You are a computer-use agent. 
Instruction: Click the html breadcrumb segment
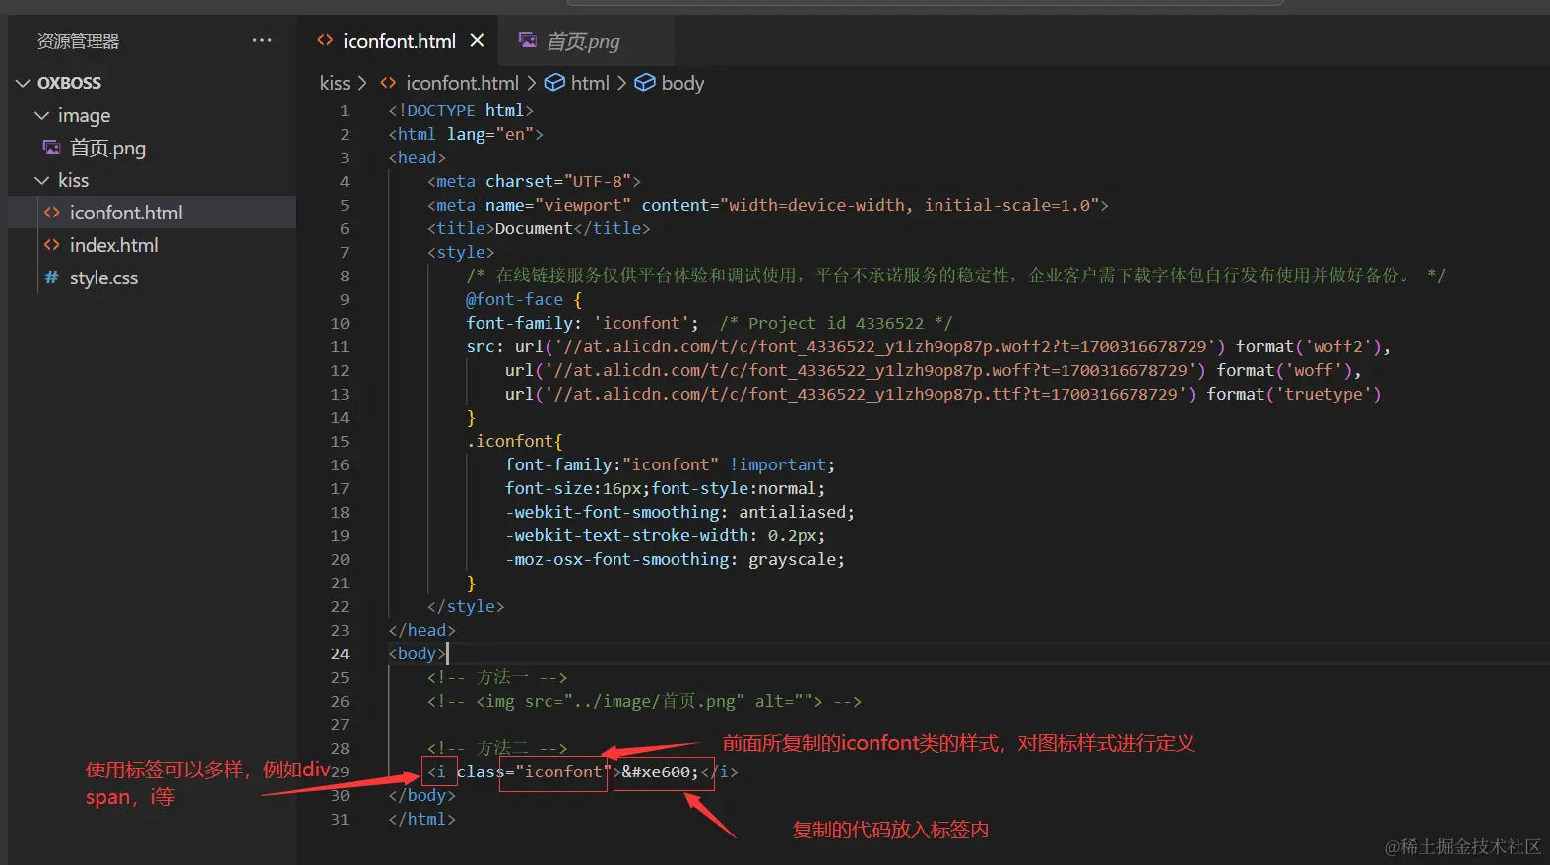[x=590, y=83]
